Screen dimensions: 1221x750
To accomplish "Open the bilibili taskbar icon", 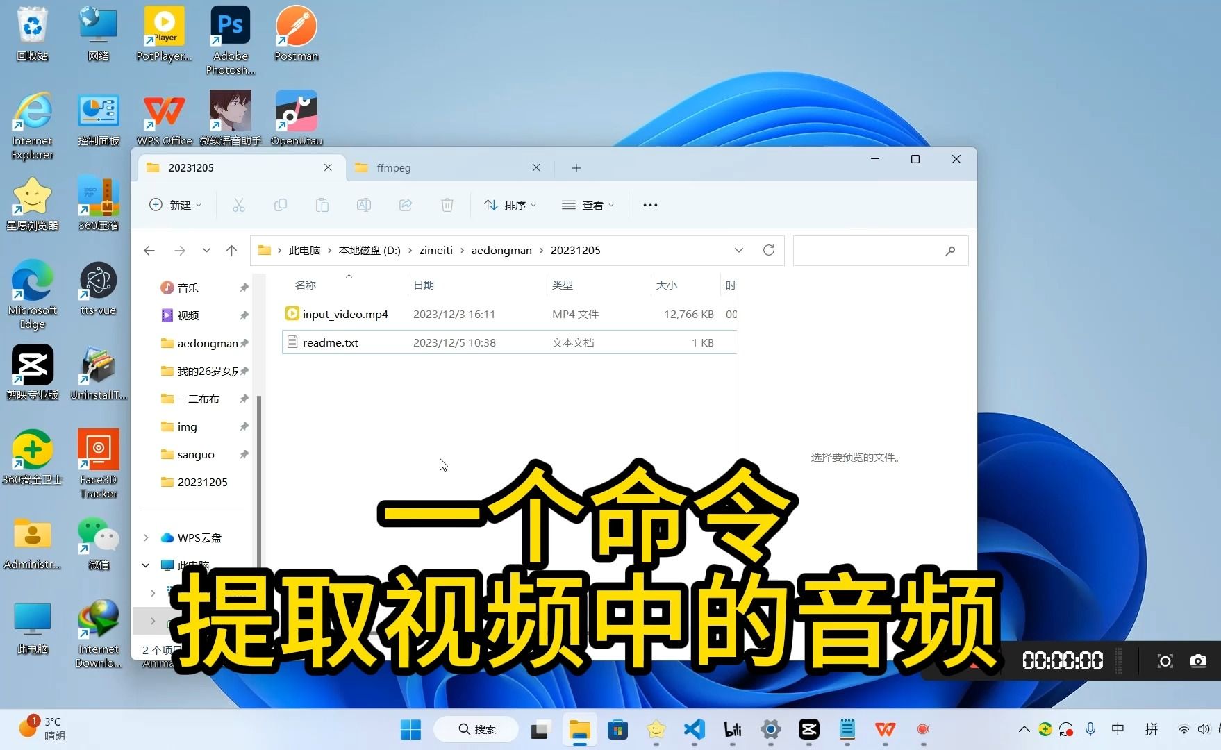I will [733, 729].
